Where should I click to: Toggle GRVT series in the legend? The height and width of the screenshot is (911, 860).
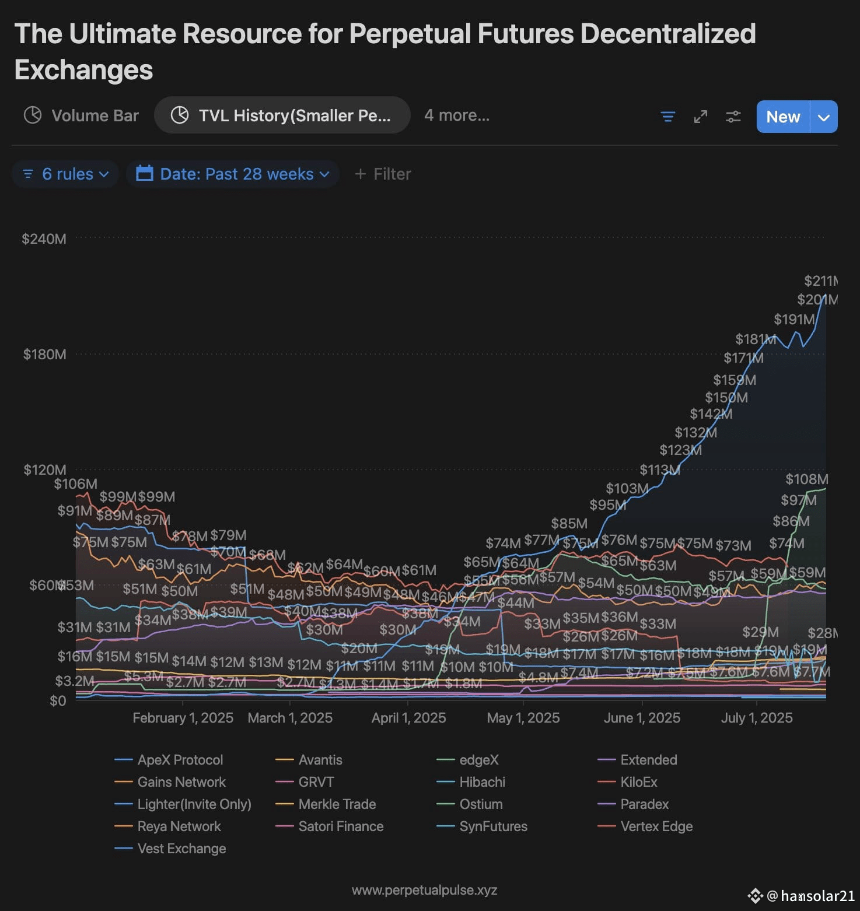point(305,782)
